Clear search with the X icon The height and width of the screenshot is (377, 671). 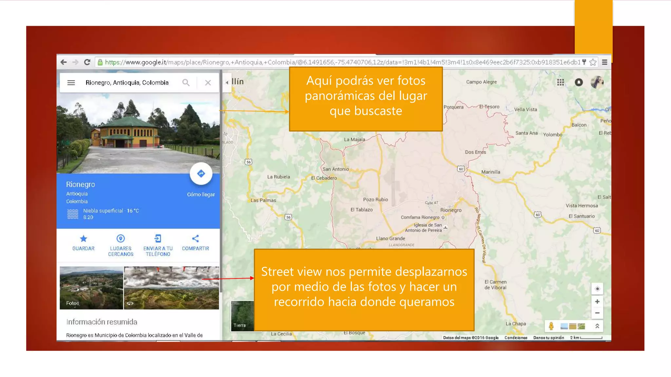click(208, 83)
